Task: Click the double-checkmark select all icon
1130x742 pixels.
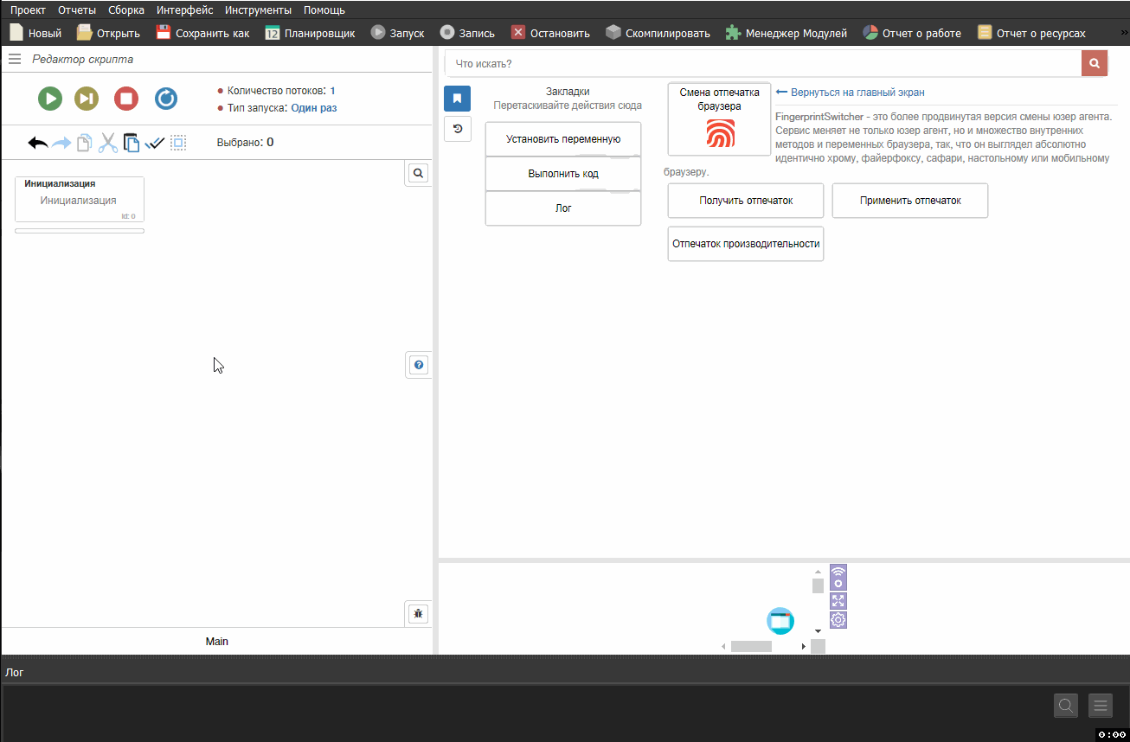Action: coord(155,143)
